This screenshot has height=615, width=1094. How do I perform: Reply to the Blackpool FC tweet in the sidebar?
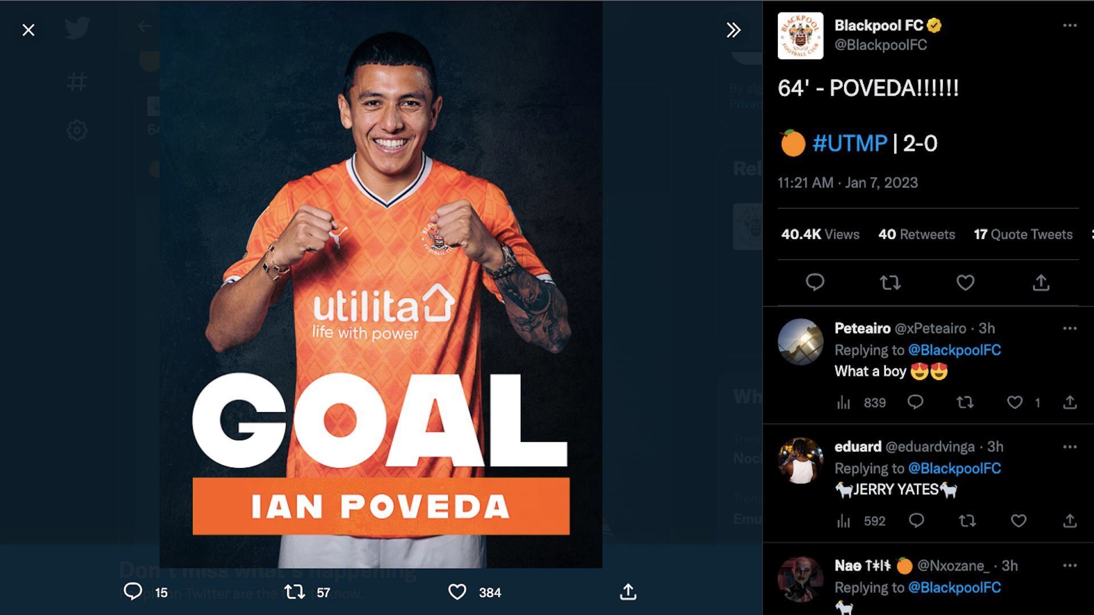[x=815, y=282]
